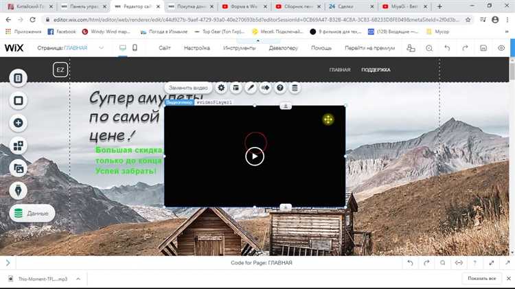Image resolution: width=515 pixels, height=289 pixels.
Task: Open the Background panel square icon
Action: [x=18, y=100]
